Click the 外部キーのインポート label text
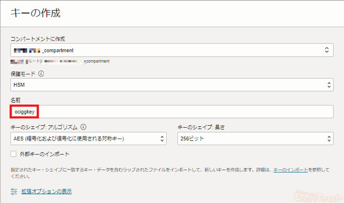This screenshot has height=203, width=344. click(x=45, y=154)
